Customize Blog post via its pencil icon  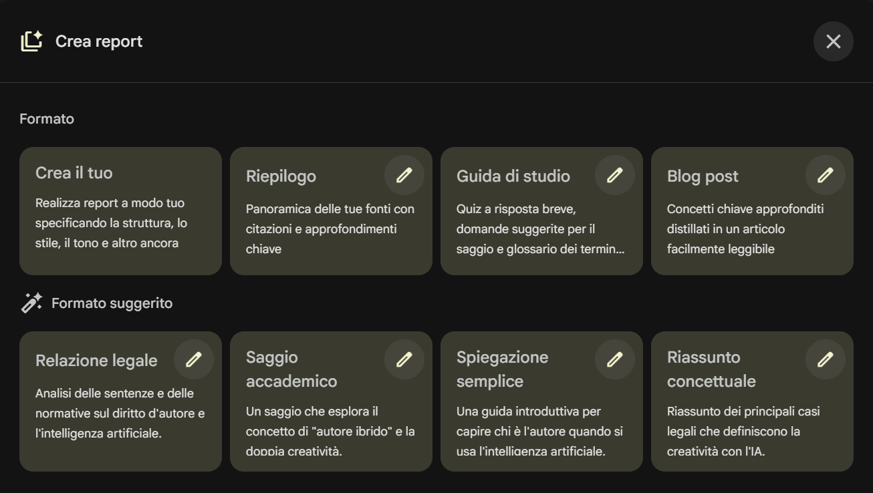click(825, 176)
